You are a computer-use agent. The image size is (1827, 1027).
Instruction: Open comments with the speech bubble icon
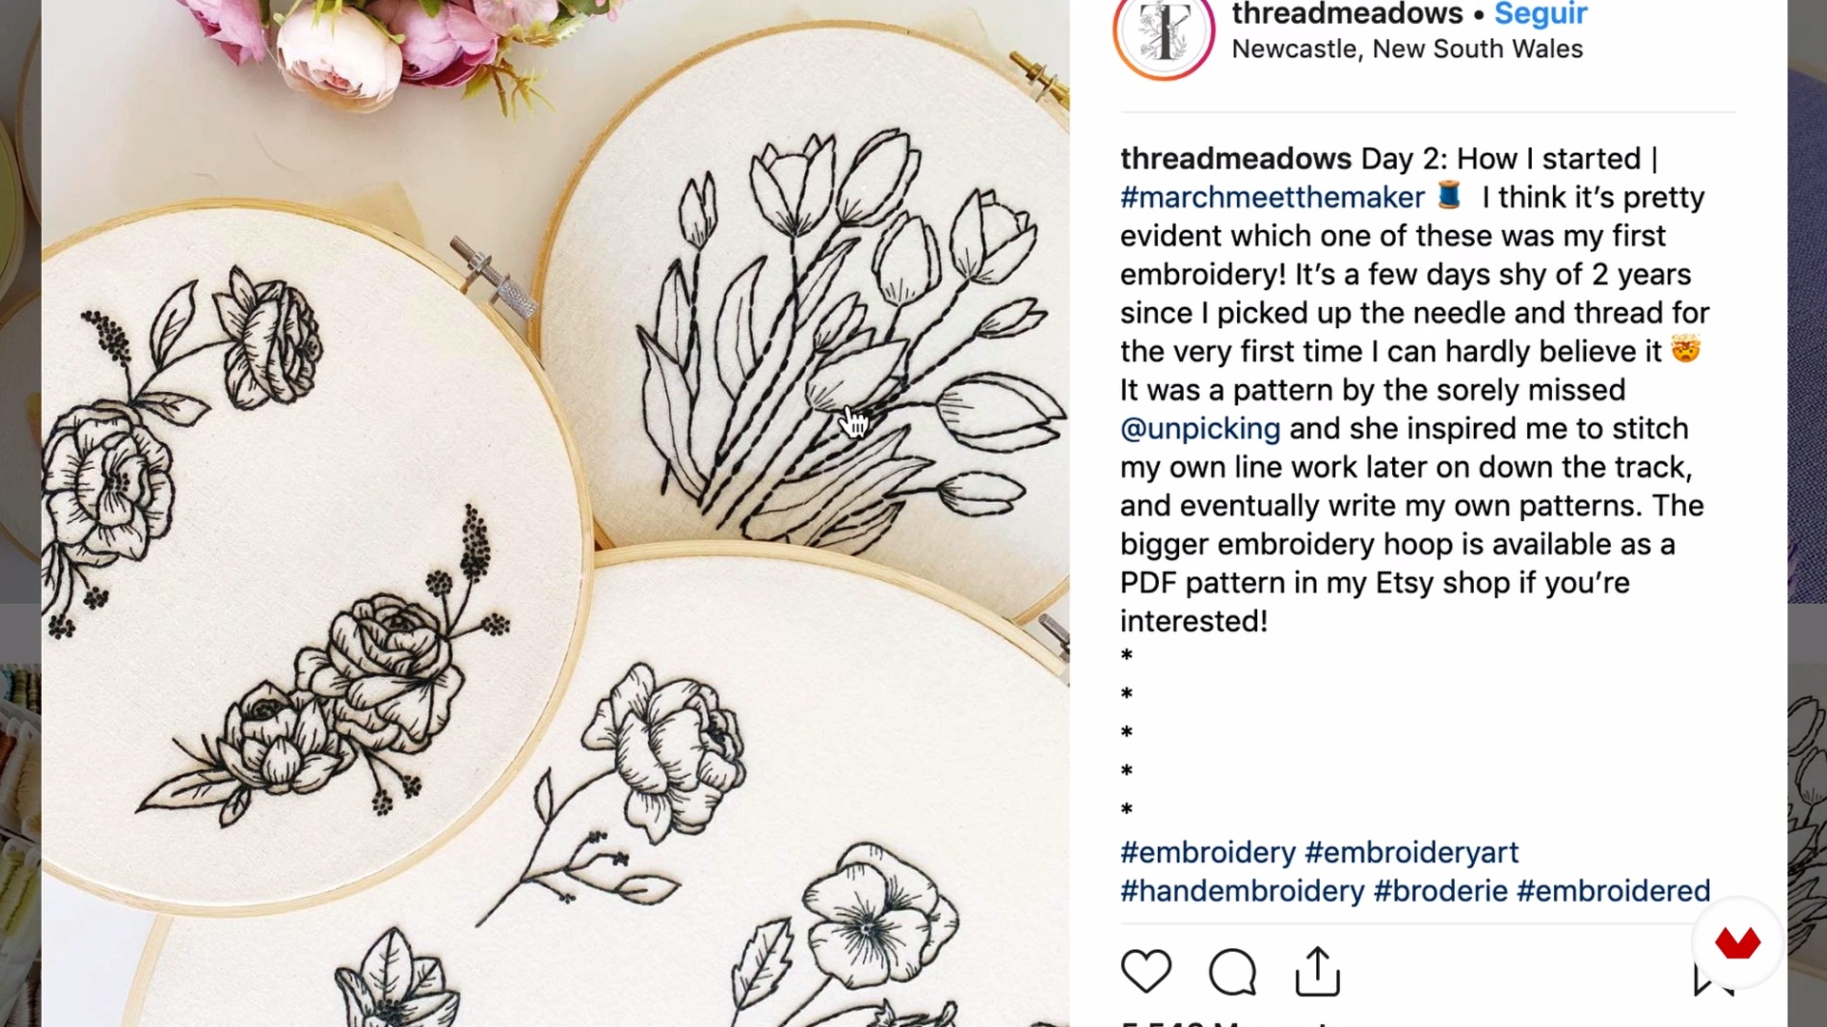coord(1232,971)
